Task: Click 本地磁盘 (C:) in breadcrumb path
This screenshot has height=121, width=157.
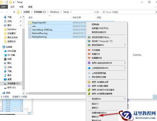Action: [40, 12]
